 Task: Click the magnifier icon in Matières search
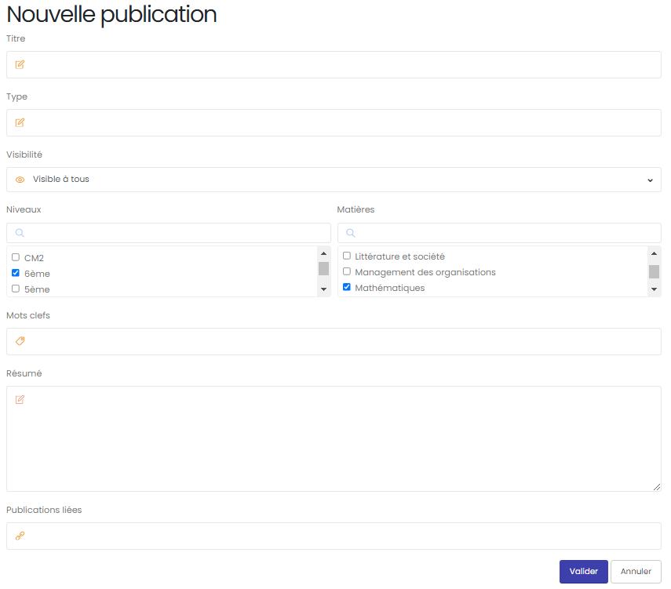351,233
